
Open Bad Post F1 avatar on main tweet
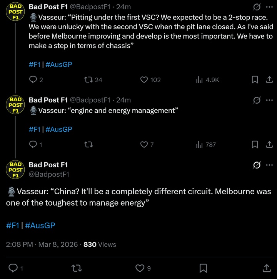(x=15, y=169)
